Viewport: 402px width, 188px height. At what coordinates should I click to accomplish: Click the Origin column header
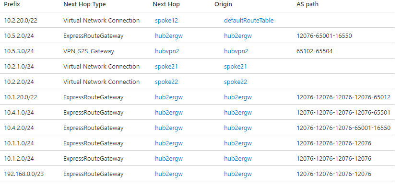[223, 4]
